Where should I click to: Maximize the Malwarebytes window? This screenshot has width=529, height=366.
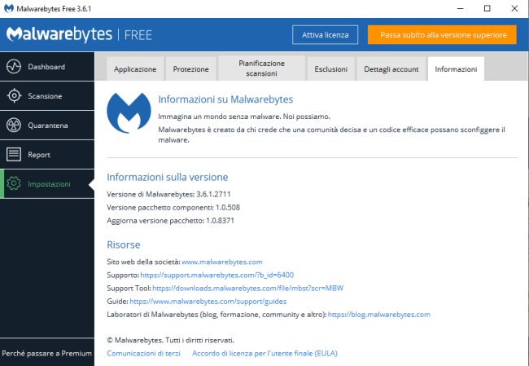(x=487, y=8)
